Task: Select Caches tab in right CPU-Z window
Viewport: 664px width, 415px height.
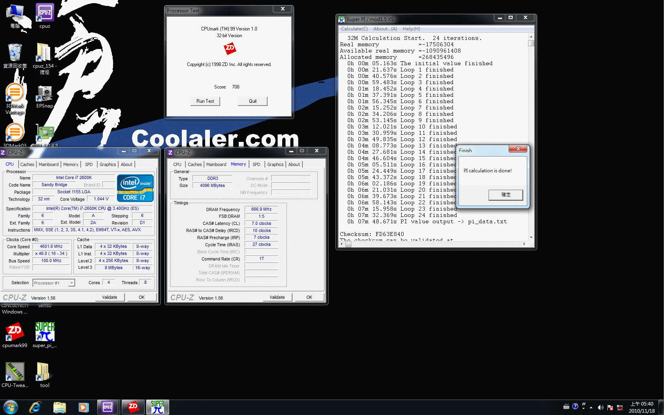Action: [195, 164]
